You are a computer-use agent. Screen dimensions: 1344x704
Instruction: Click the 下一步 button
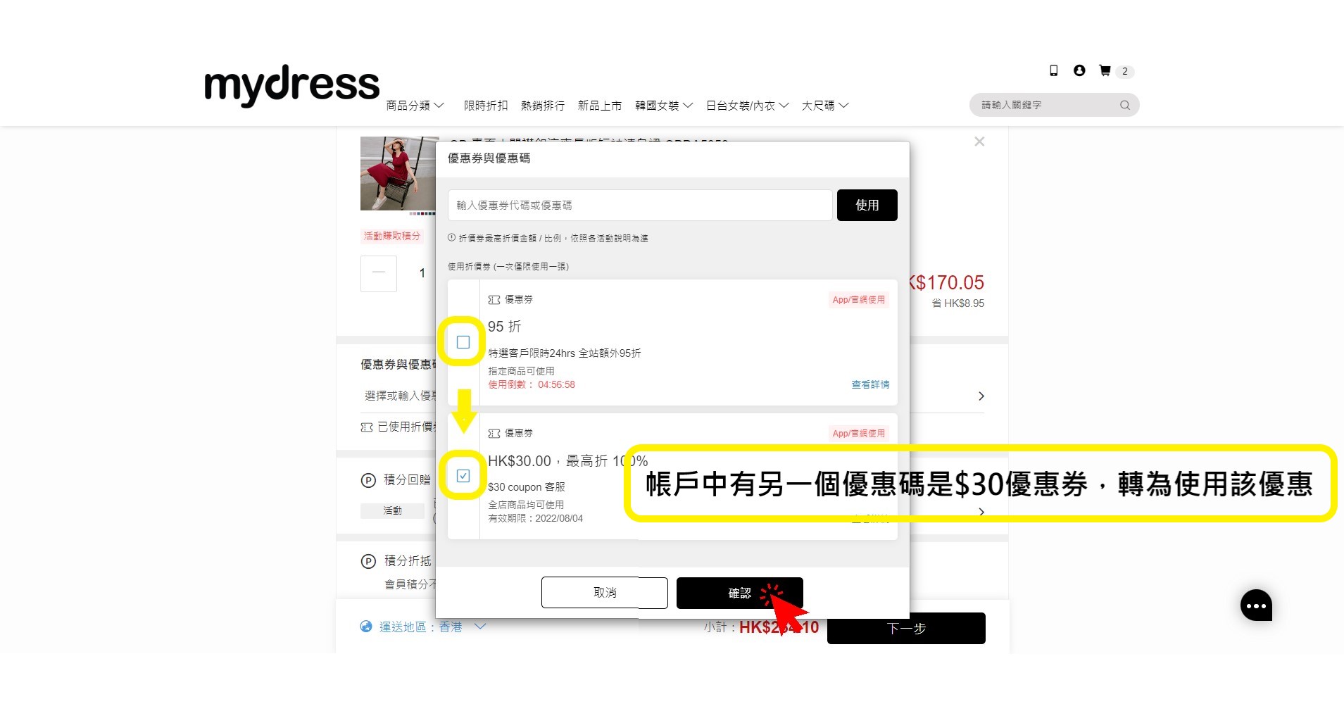click(x=906, y=628)
